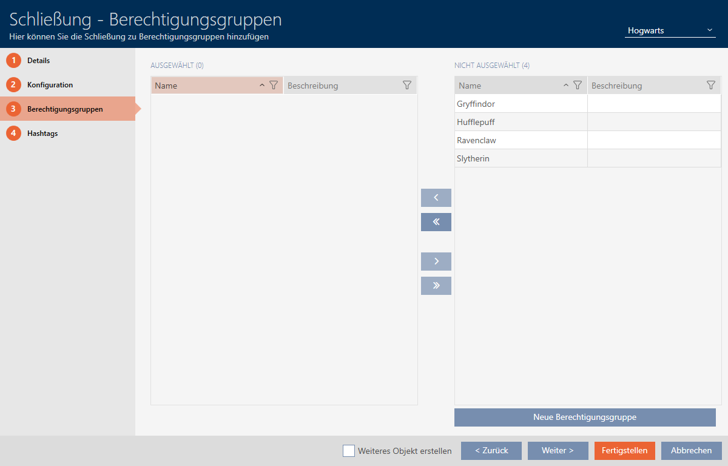This screenshot has height=466, width=728.
Task: Click the Neue Berechtigungsgruppe button
Action: [x=585, y=417]
